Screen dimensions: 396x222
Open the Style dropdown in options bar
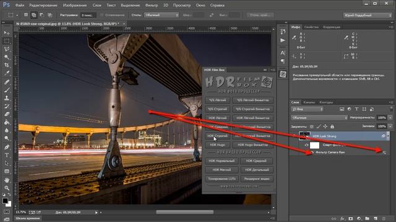161,15
